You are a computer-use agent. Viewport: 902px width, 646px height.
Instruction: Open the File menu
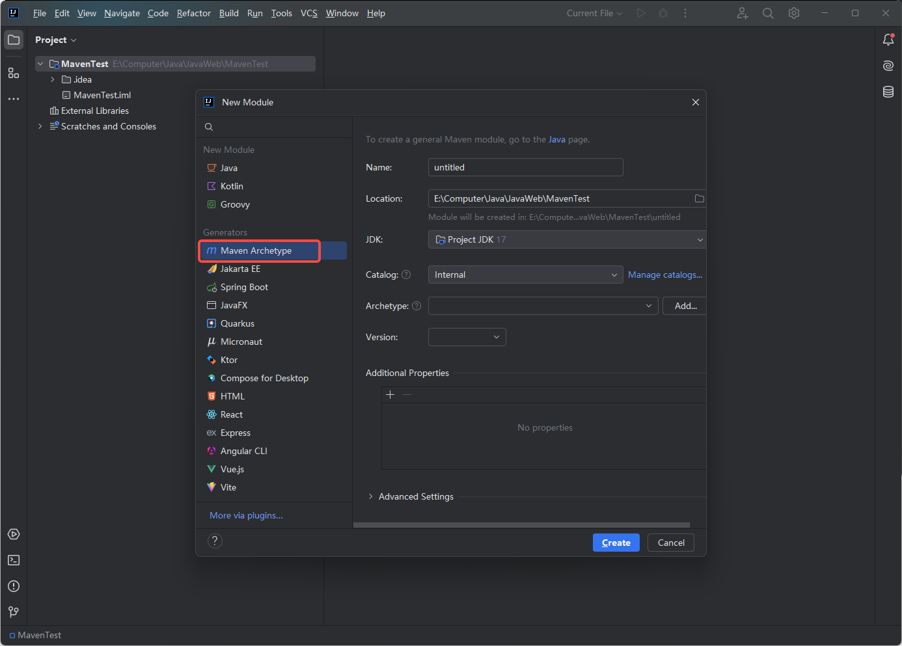(40, 13)
